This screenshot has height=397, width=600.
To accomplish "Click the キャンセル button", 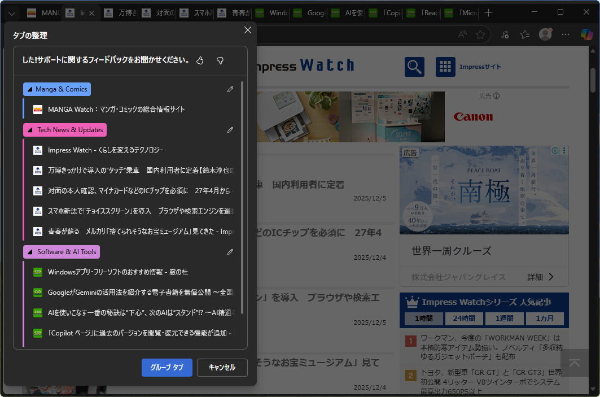I will [x=221, y=367].
